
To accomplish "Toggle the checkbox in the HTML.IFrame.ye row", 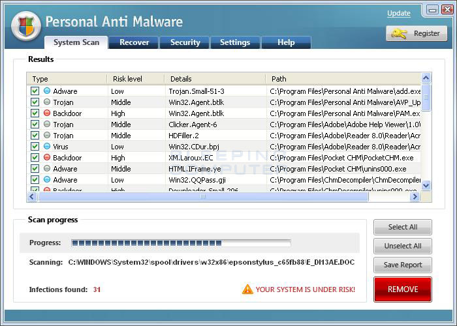I will [x=35, y=168].
